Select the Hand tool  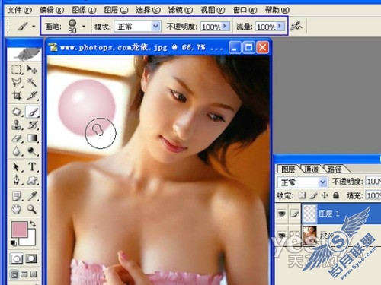17,209
